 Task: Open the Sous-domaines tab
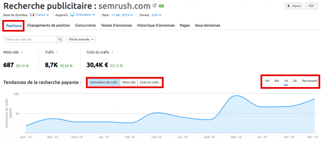click(x=208, y=26)
